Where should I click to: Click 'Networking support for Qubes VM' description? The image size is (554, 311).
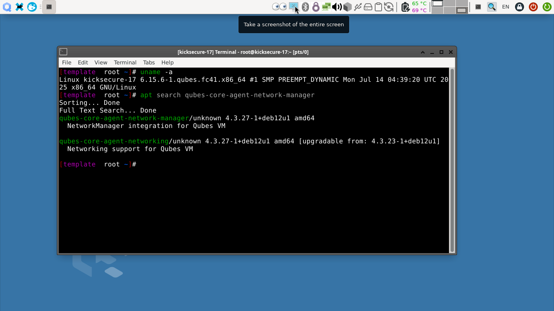click(x=130, y=149)
